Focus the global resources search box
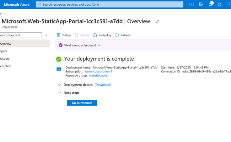Viewport: 231px width, 142px height. (109, 4)
